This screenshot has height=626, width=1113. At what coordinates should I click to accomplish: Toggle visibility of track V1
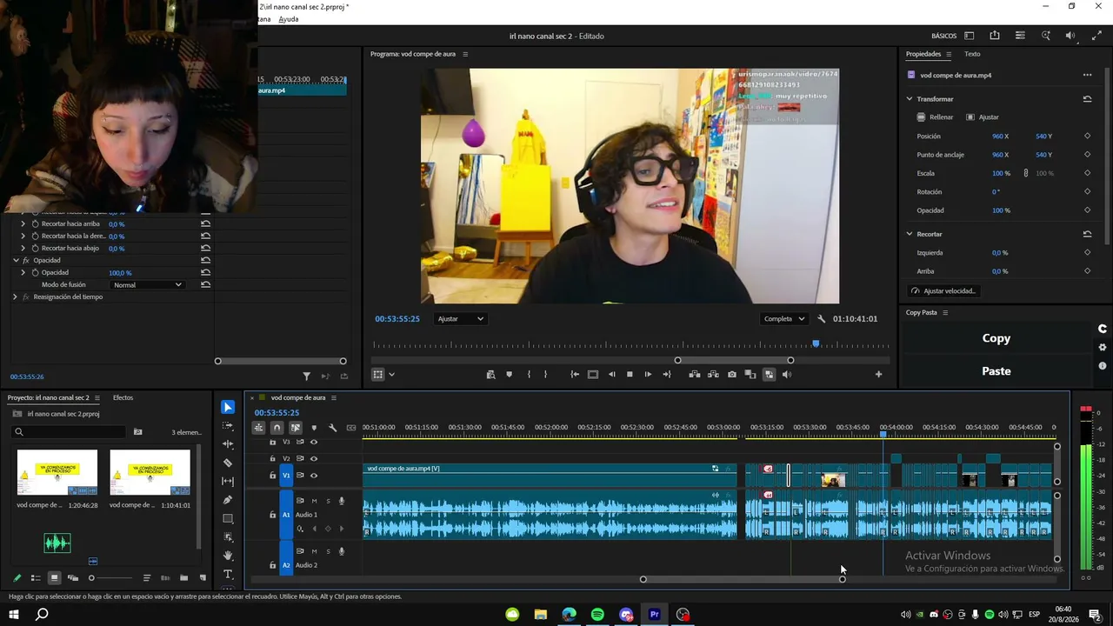tap(314, 476)
